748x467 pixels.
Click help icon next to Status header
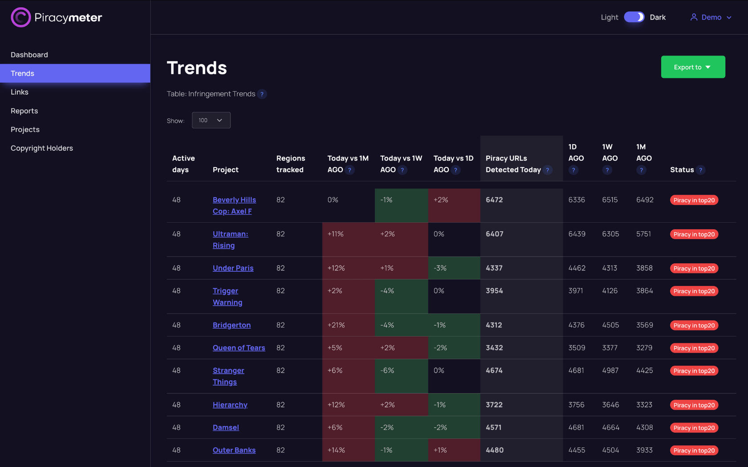701,170
